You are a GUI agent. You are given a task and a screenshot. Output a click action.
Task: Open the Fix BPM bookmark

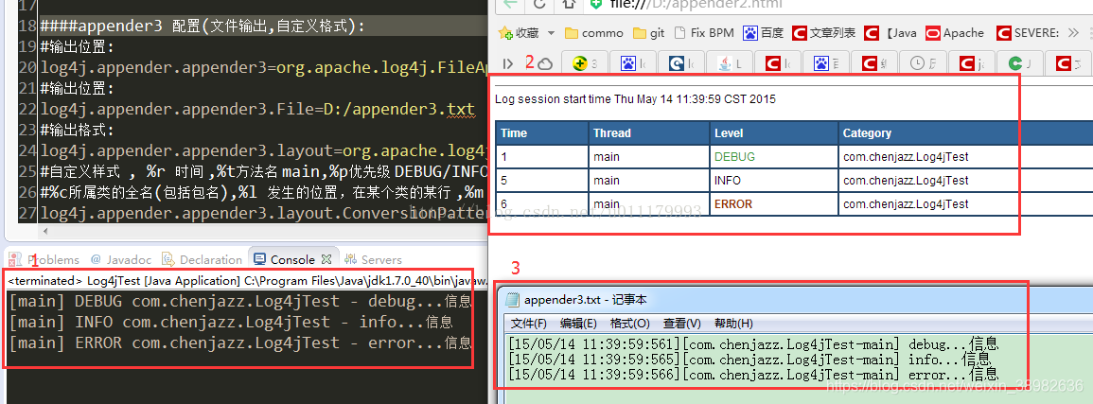coord(704,33)
